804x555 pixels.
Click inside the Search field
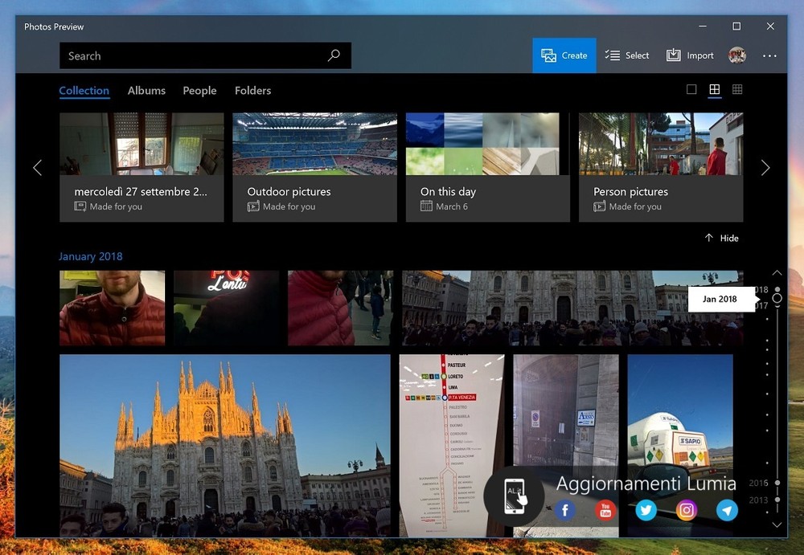(205, 55)
